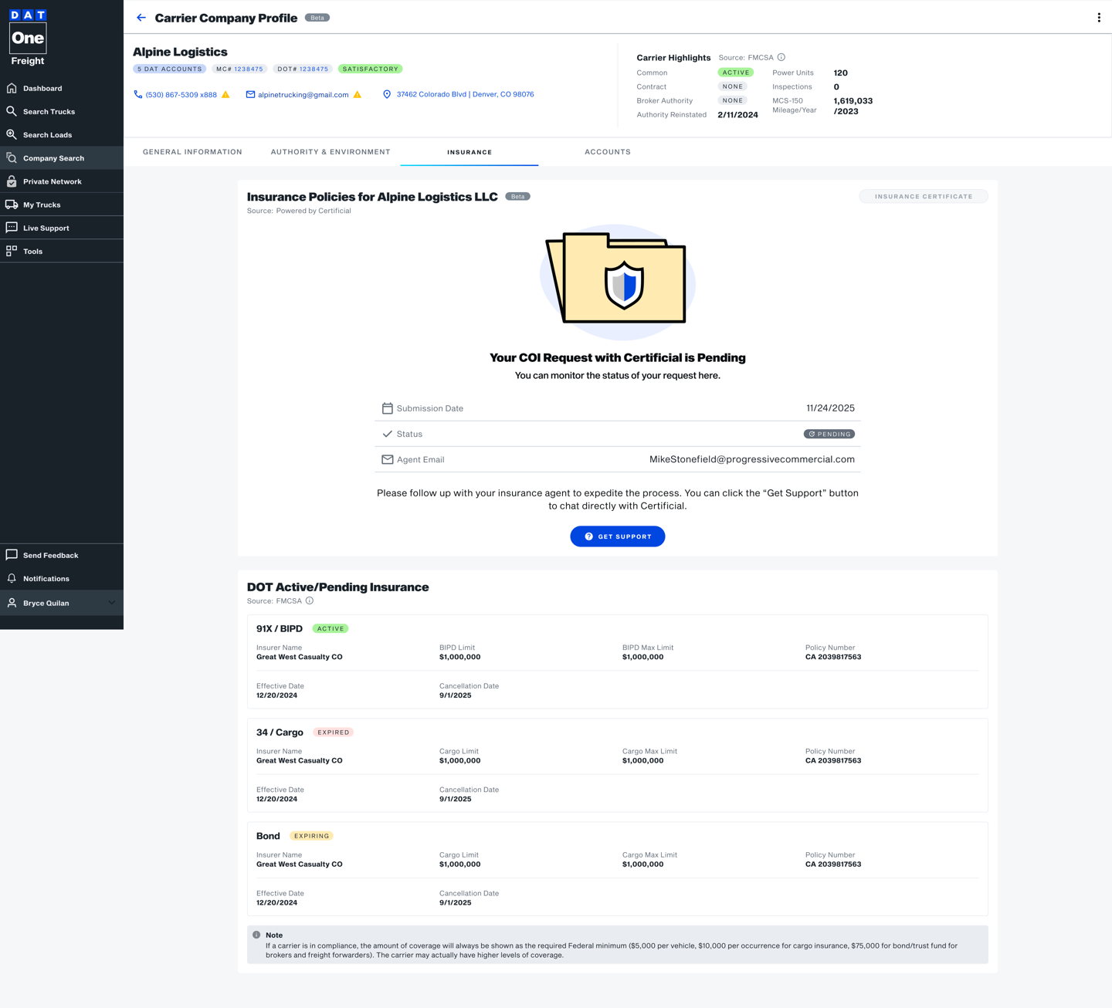The image size is (1112, 1008).
Task: Click the Denver address link
Action: [x=465, y=94]
